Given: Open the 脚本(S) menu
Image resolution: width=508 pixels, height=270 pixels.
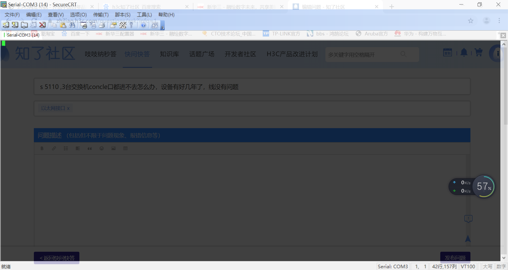Looking at the screenshot, I should coord(123,15).
